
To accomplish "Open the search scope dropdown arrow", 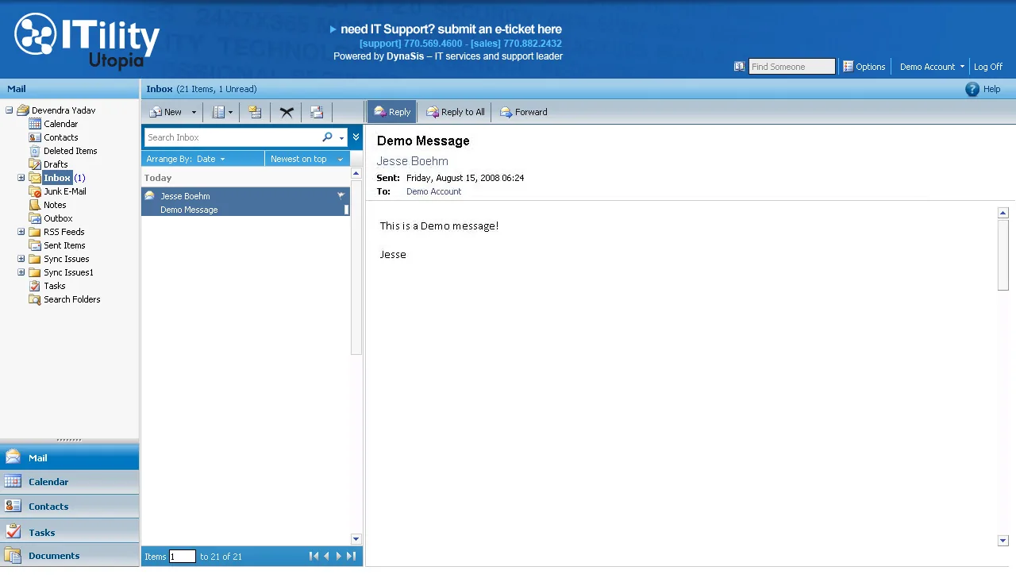I will point(341,138).
